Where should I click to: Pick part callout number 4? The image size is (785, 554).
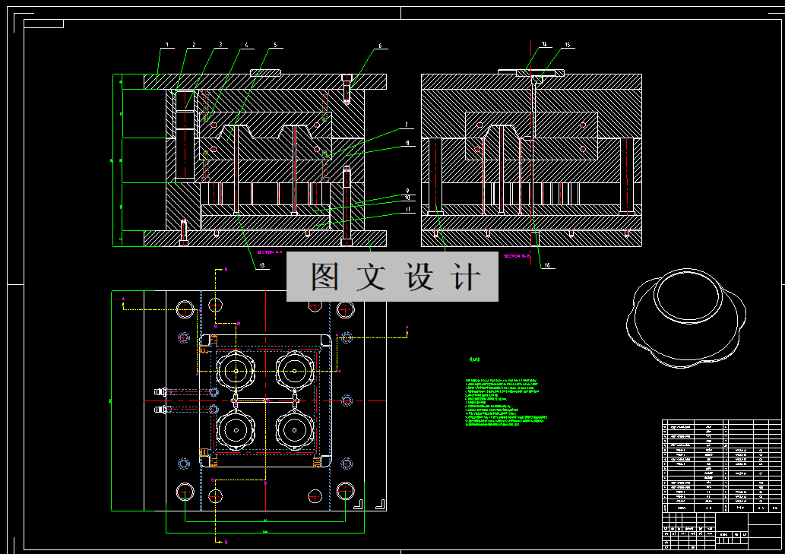click(x=246, y=45)
